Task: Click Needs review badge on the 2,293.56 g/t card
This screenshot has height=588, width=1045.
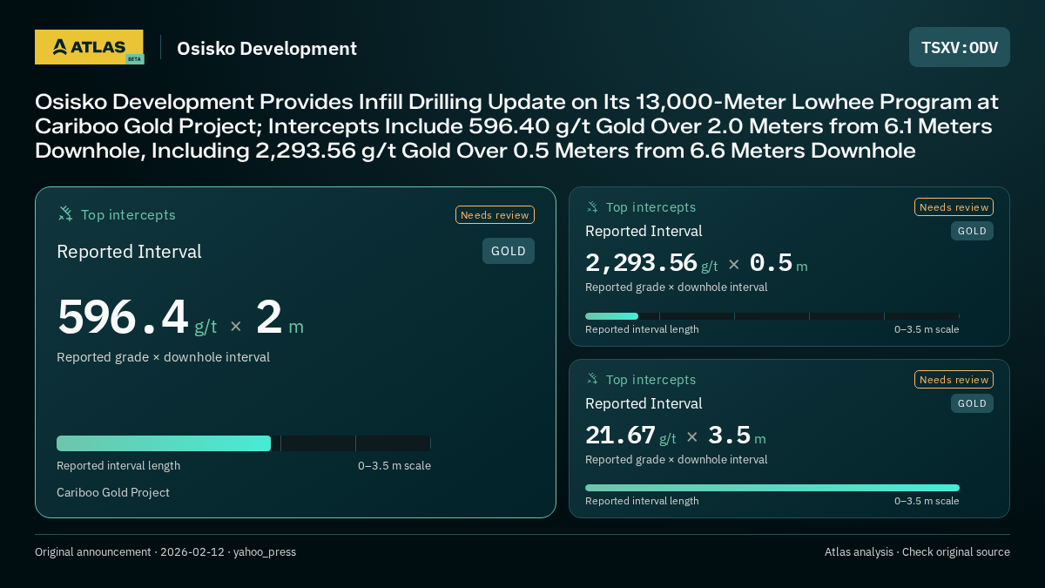Action: click(x=954, y=206)
